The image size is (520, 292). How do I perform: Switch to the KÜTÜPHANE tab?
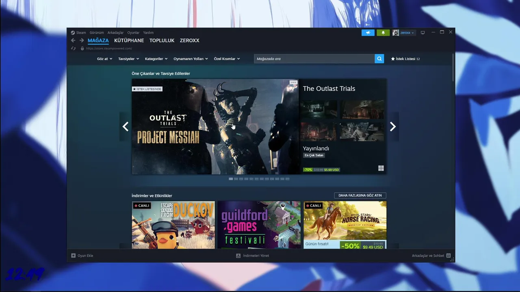[129, 41]
